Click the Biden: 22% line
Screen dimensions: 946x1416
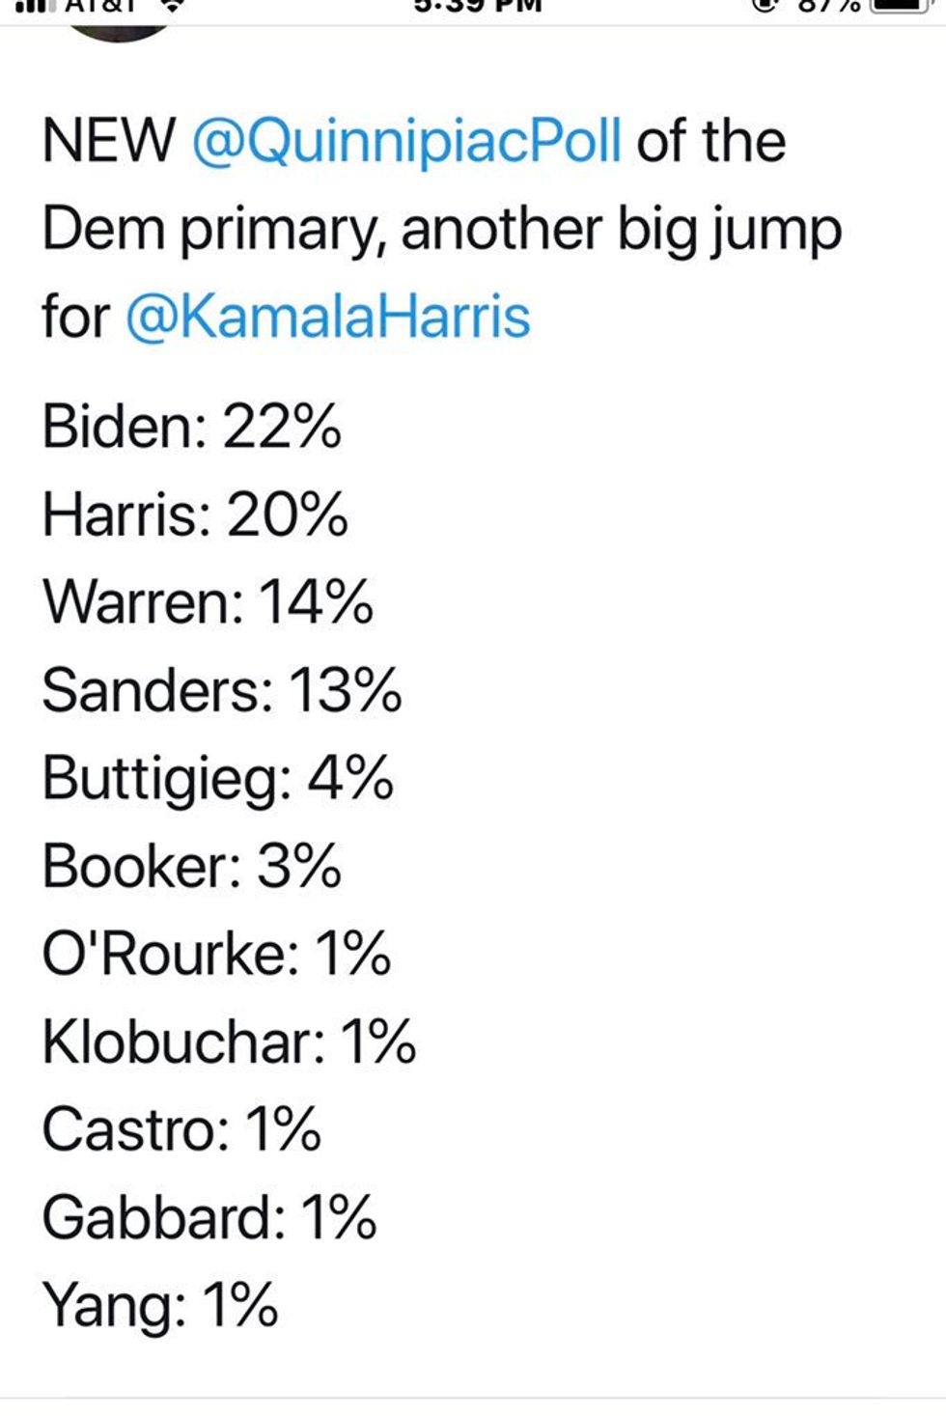point(191,426)
